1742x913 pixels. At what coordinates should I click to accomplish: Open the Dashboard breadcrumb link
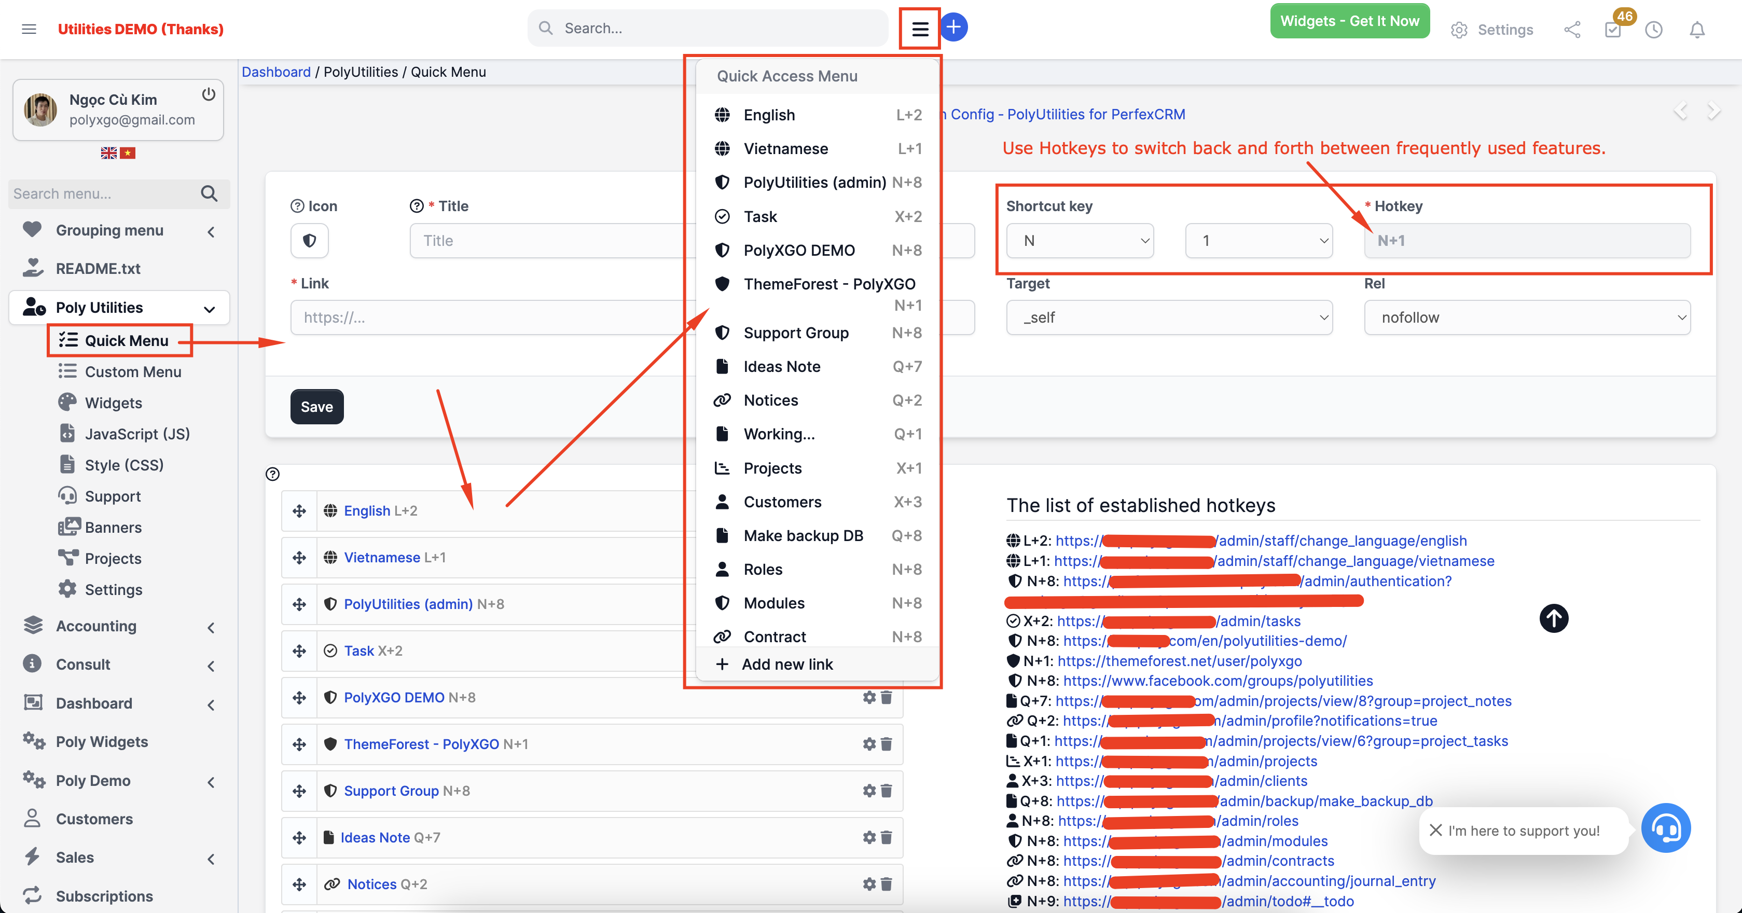pyautogui.click(x=276, y=72)
